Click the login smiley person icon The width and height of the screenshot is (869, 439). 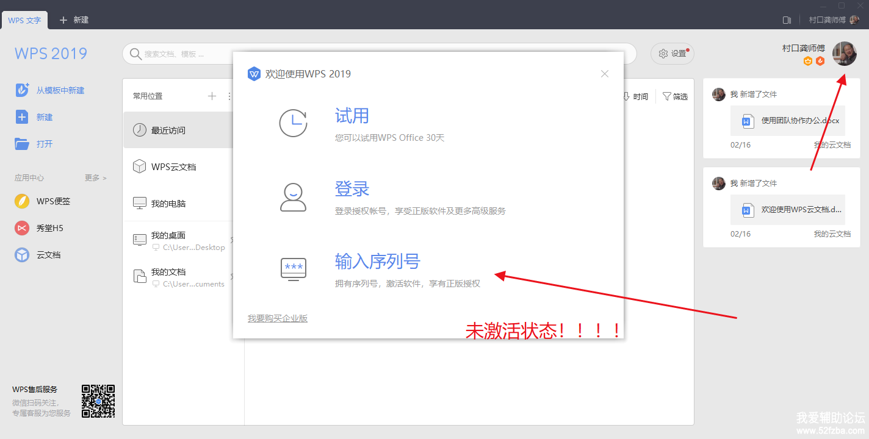pyautogui.click(x=294, y=197)
